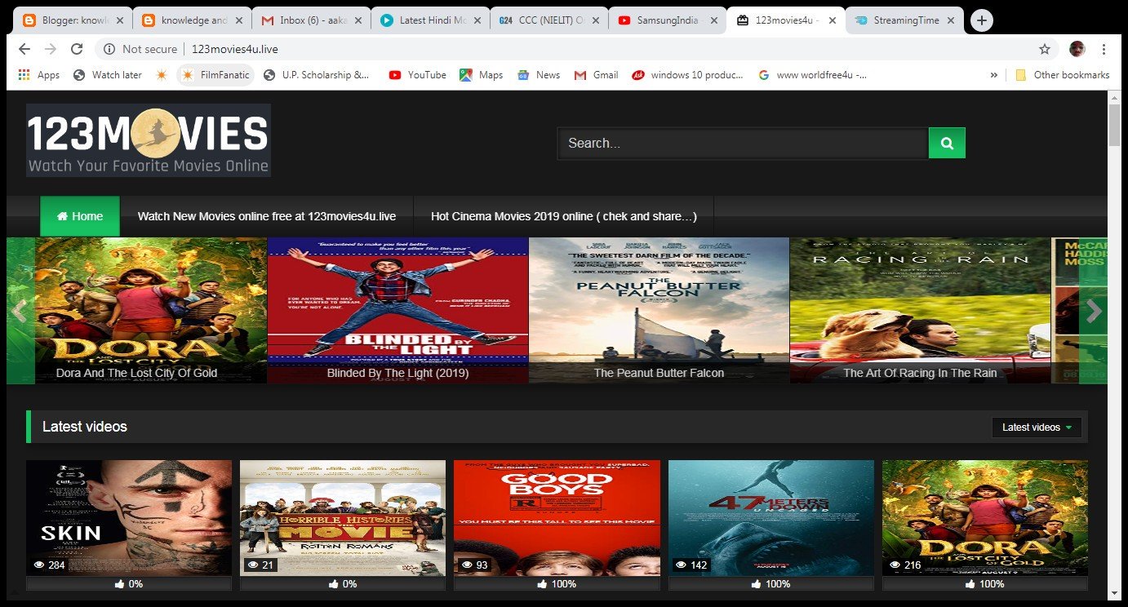Click the Not secure site info icon

click(109, 49)
